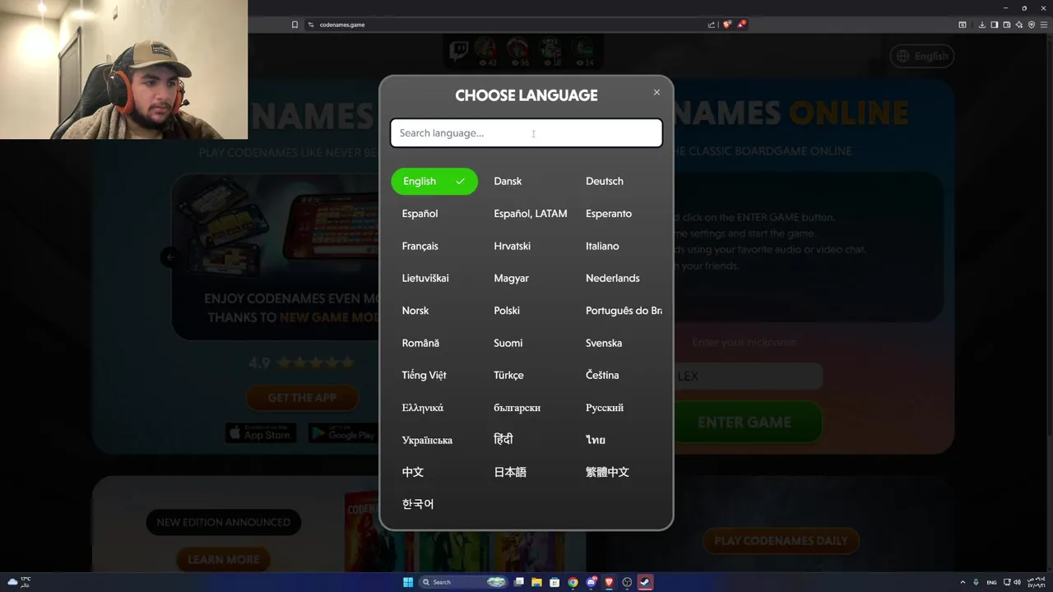The width and height of the screenshot is (1053, 592).
Task: Open the weather widget on taskbar
Action: point(19,582)
